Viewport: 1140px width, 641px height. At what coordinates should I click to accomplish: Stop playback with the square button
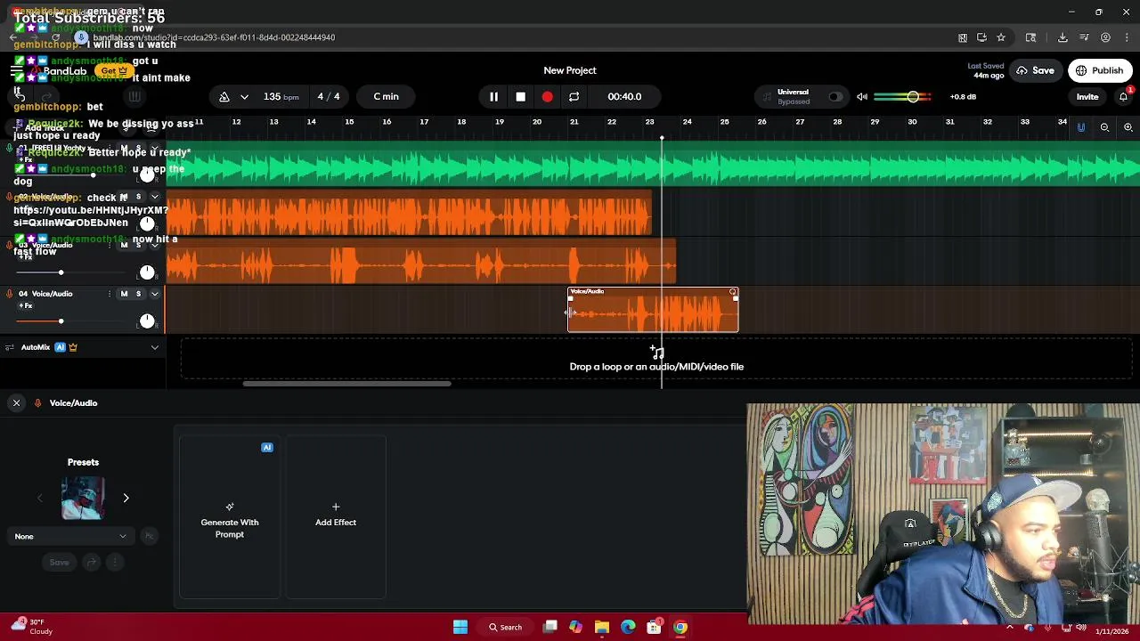click(x=520, y=96)
